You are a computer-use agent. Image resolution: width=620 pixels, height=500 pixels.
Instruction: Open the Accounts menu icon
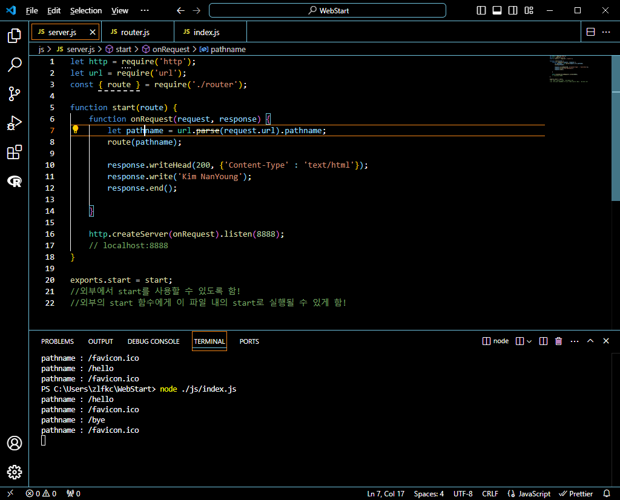pyautogui.click(x=15, y=443)
